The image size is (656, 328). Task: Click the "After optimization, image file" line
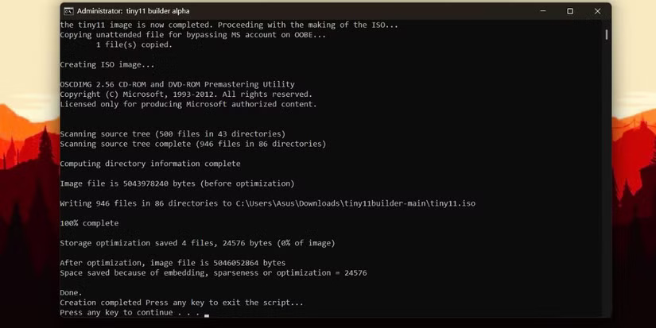(172, 263)
